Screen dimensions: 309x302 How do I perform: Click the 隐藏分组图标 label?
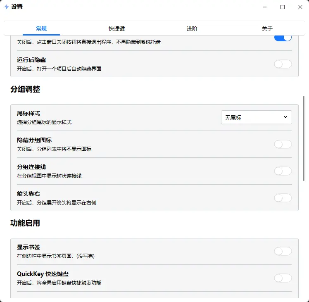[x=34, y=140]
